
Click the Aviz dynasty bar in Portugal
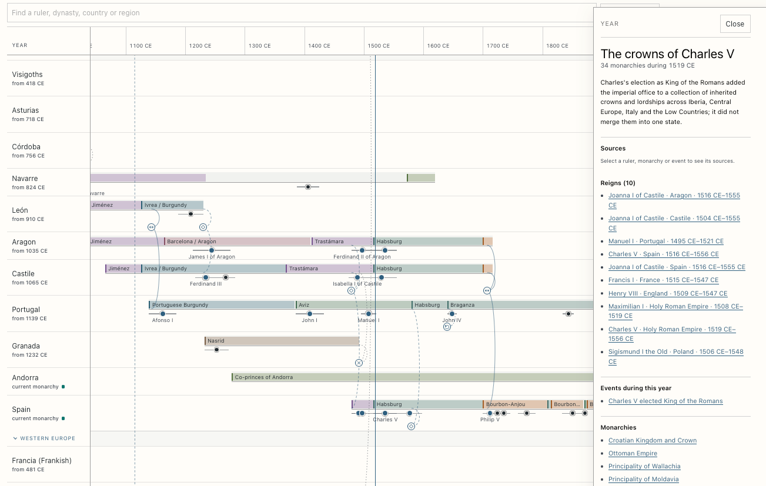(353, 305)
